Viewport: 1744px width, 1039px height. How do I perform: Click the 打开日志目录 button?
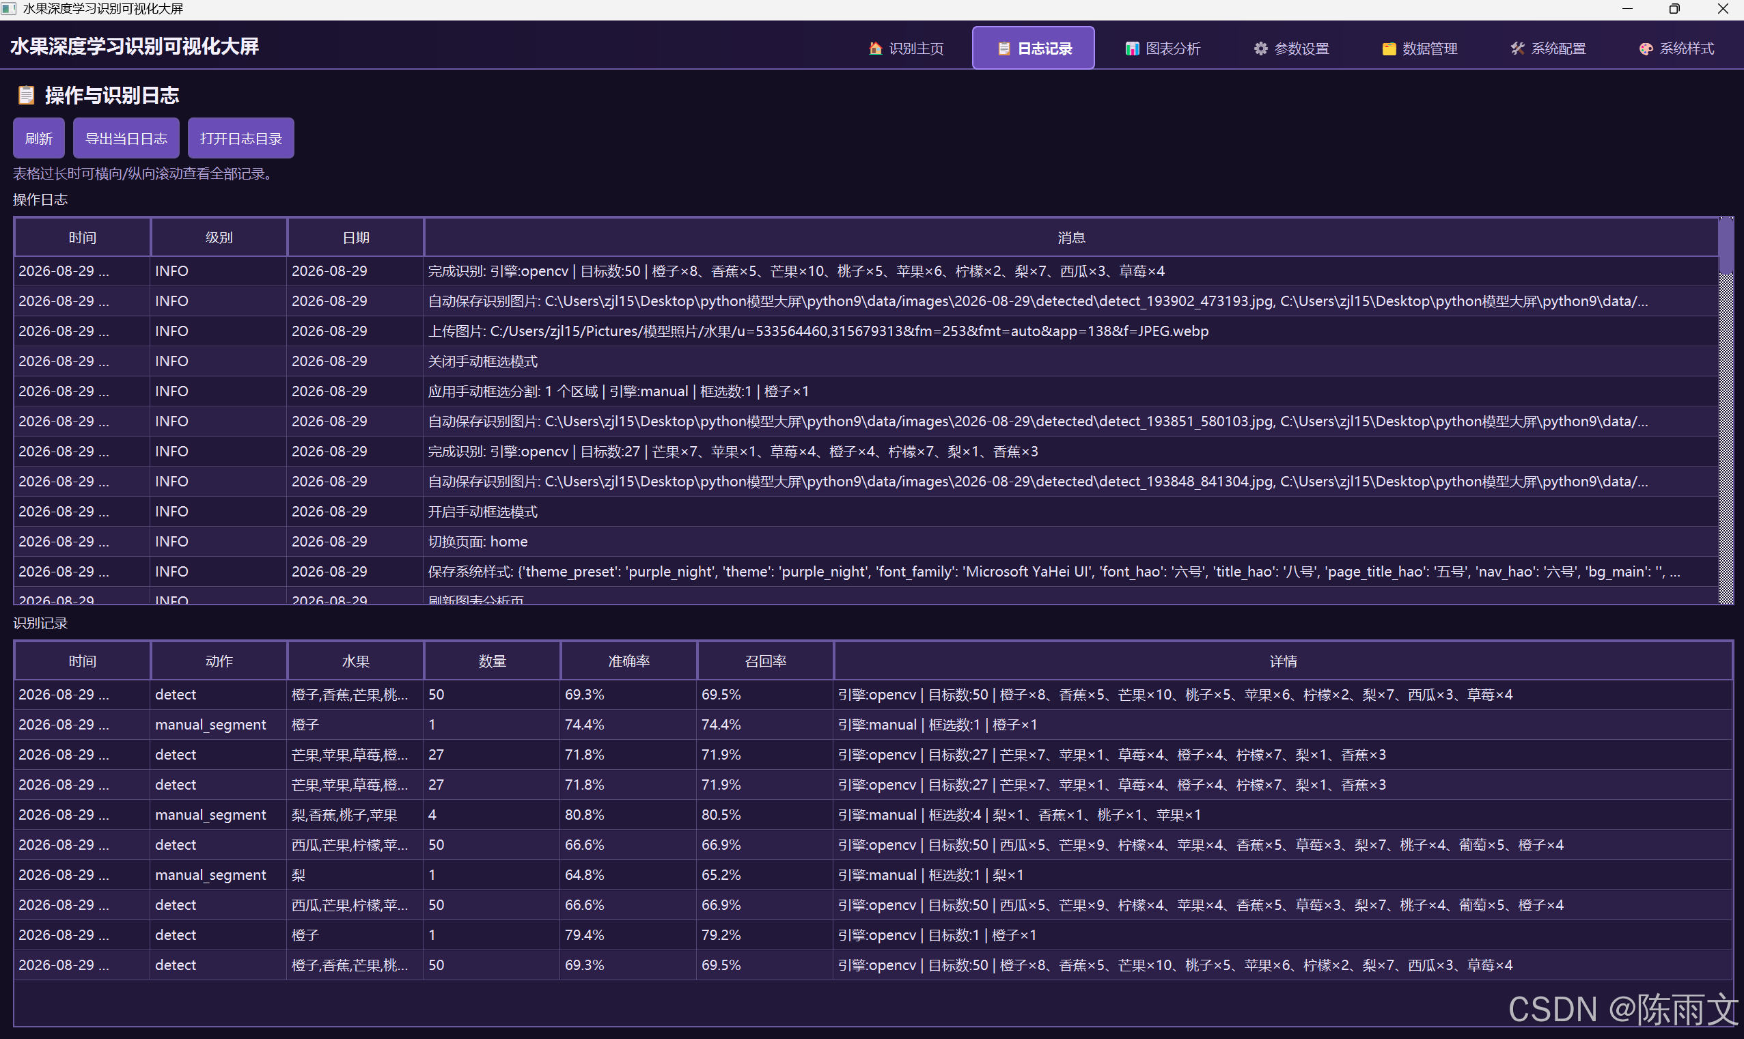coord(241,139)
